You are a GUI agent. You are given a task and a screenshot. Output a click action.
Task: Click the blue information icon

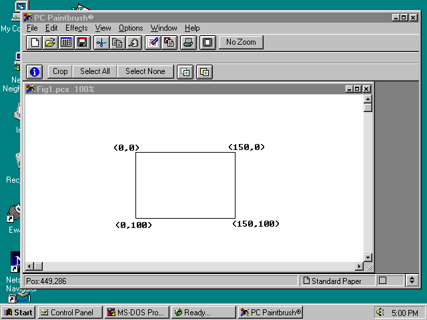pyautogui.click(x=34, y=72)
